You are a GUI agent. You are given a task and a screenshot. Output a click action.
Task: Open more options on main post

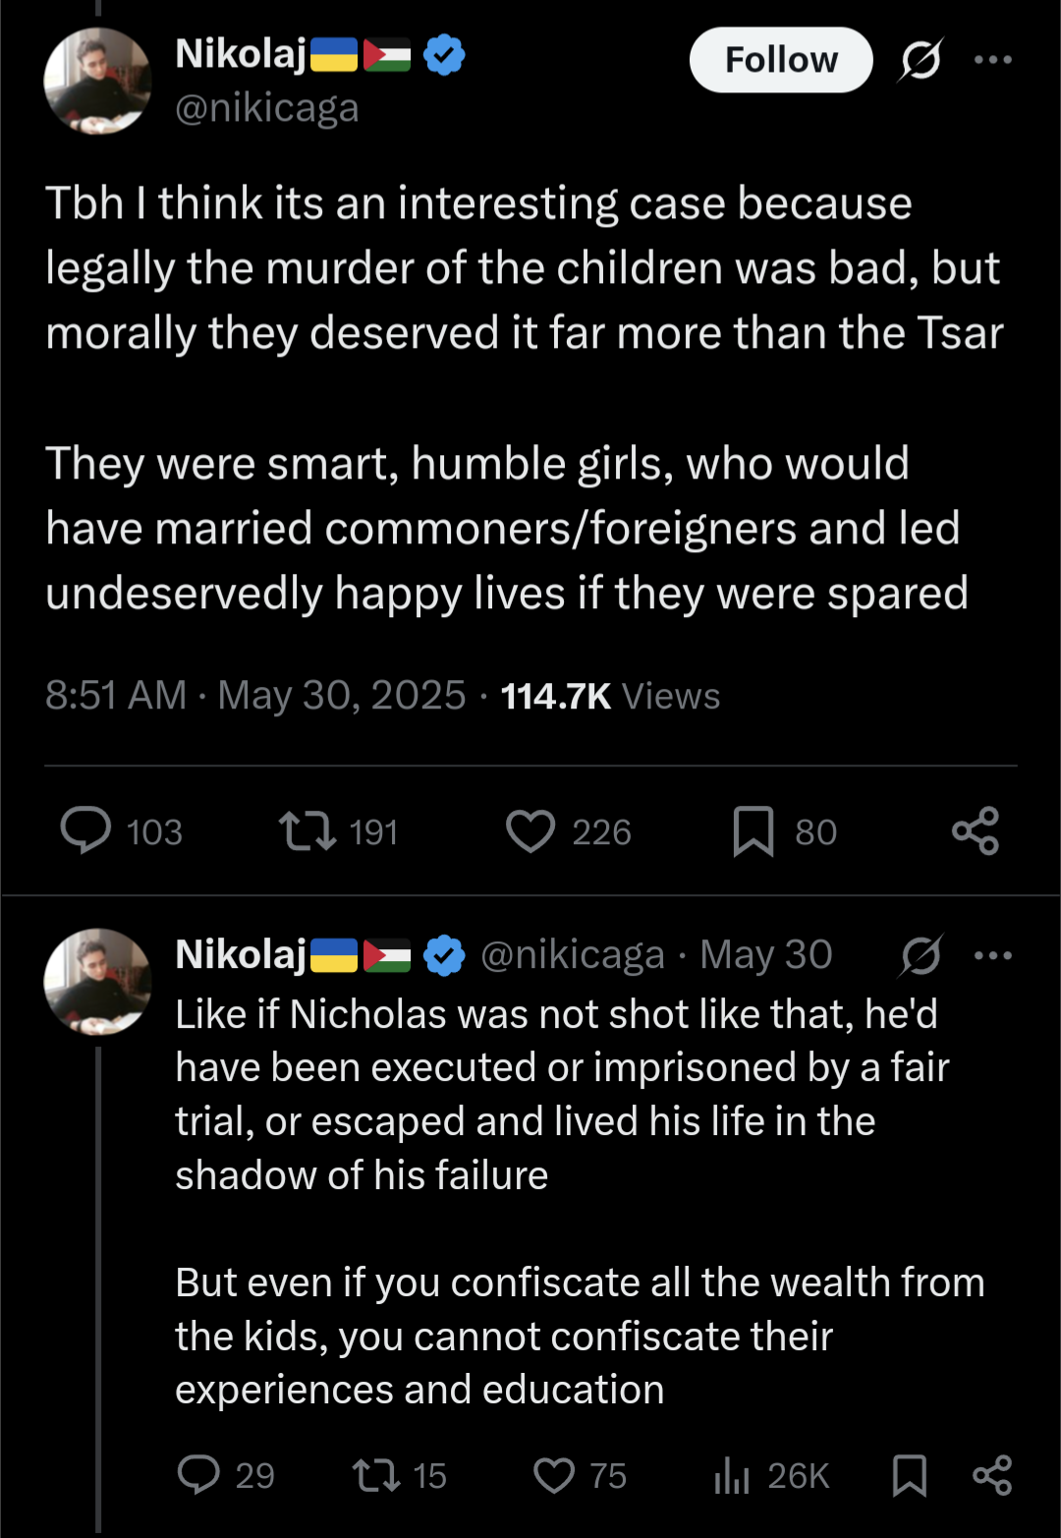click(x=992, y=60)
